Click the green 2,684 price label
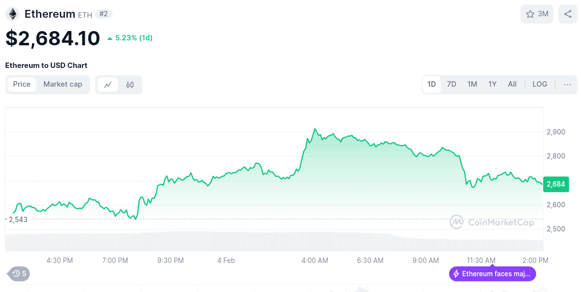 (x=556, y=184)
